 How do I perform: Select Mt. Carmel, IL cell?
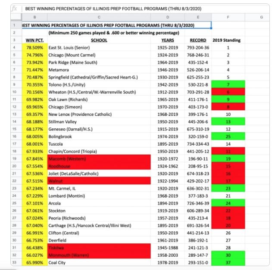tap(99, 188)
